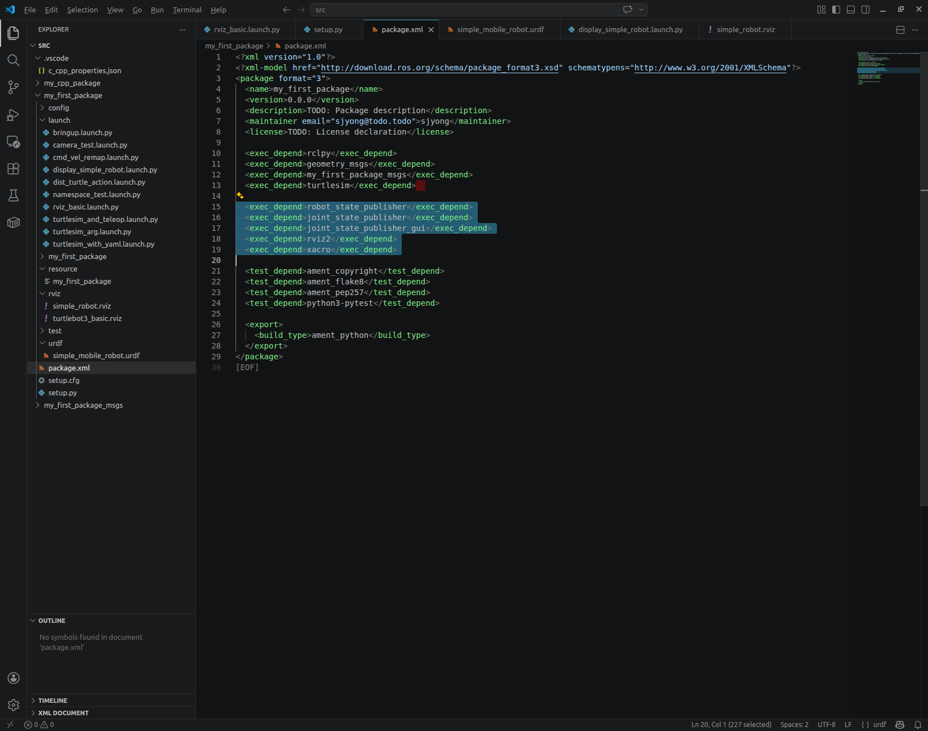Viewport: 928px width, 731px height.
Task: Collapse the SRC root folder
Action: [33, 46]
